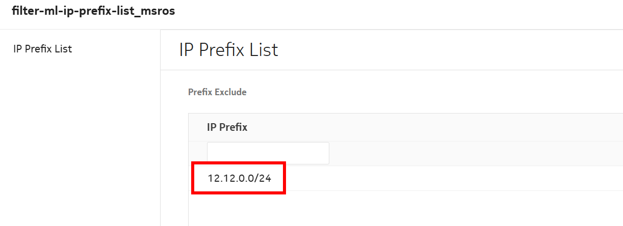The width and height of the screenshot is (623, 226).
Task: Click the IP Prefix column filter field
Action: click(268, 153)
